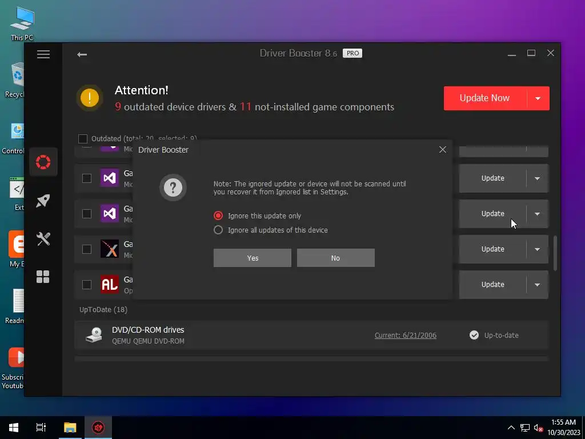The height and width of the screenshot is (439, 585).
Task: Open File Explorer from the taskbar
Action: (70, 428)
